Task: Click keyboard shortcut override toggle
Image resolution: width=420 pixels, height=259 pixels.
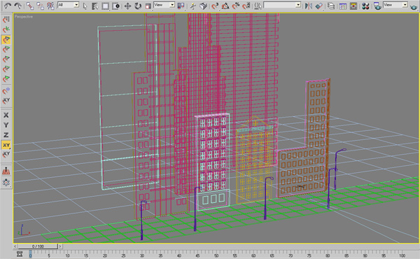Action: coord(203,6)
